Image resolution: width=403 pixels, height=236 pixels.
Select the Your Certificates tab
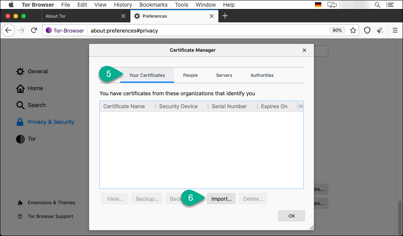[x=147, y=75]
